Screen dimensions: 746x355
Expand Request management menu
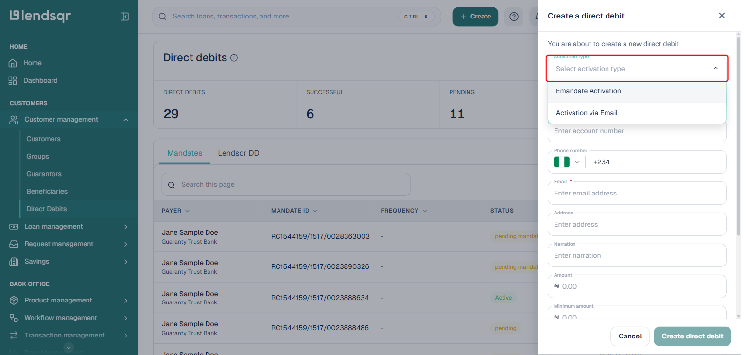[x=69, y=244]
